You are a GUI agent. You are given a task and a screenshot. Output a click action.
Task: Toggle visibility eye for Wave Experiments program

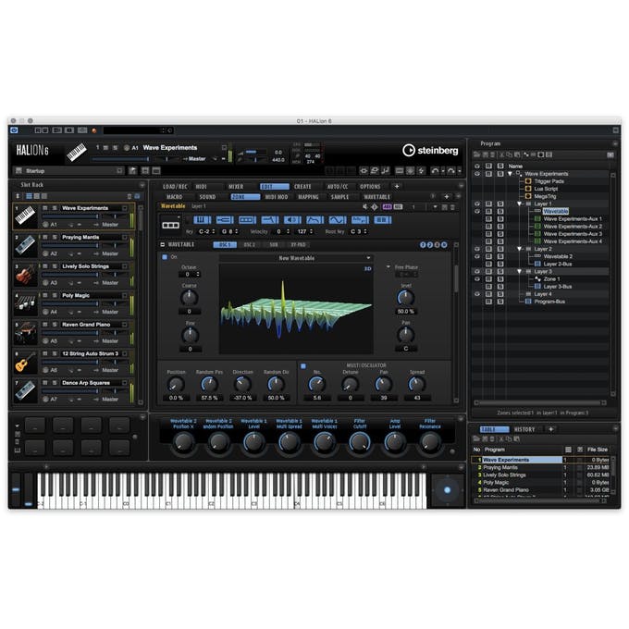477,174
